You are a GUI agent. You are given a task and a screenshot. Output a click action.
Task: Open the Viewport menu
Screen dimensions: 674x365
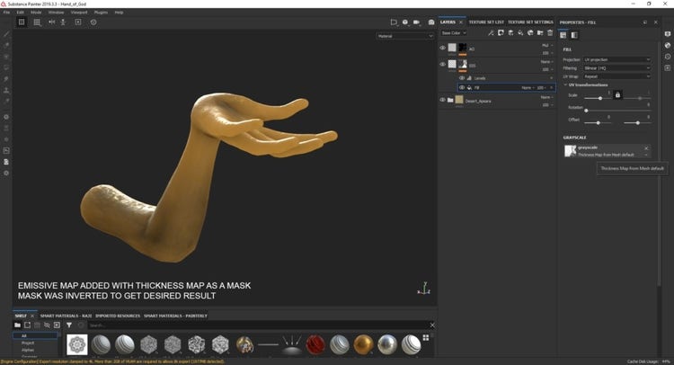click(x=78, y=13)
